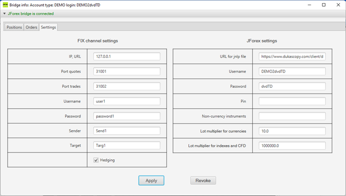
Task: Click the Lot multiplier for currencies field
Action: pyautogui.click(x=292, y=131)
